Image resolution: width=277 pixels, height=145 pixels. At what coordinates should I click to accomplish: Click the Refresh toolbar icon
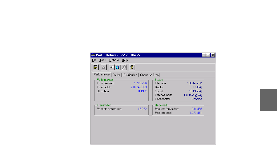coord(118,67)
